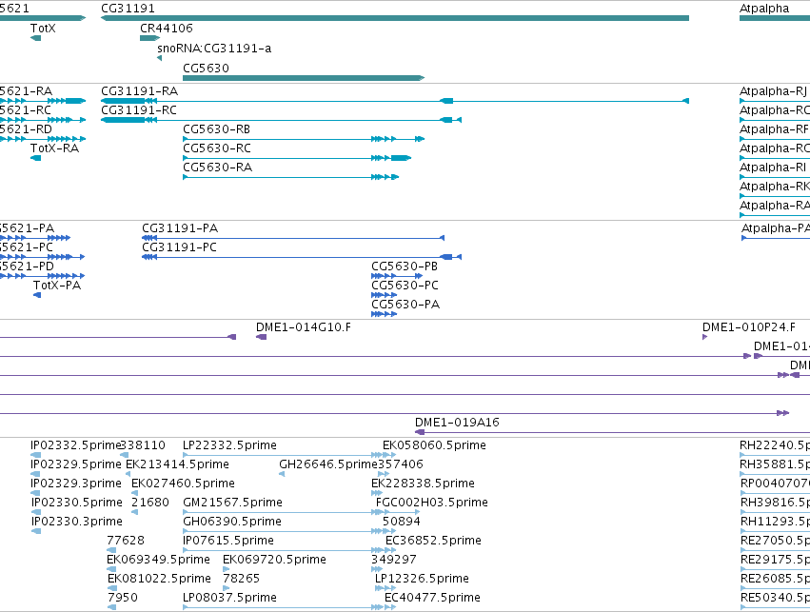Screen dimensions: 810x612
Task: Select protein label CG5630-PB
Action: pos(405,267)
